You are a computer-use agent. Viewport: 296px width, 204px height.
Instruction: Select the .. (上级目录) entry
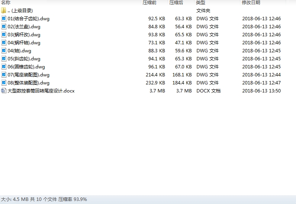(20, 11)
